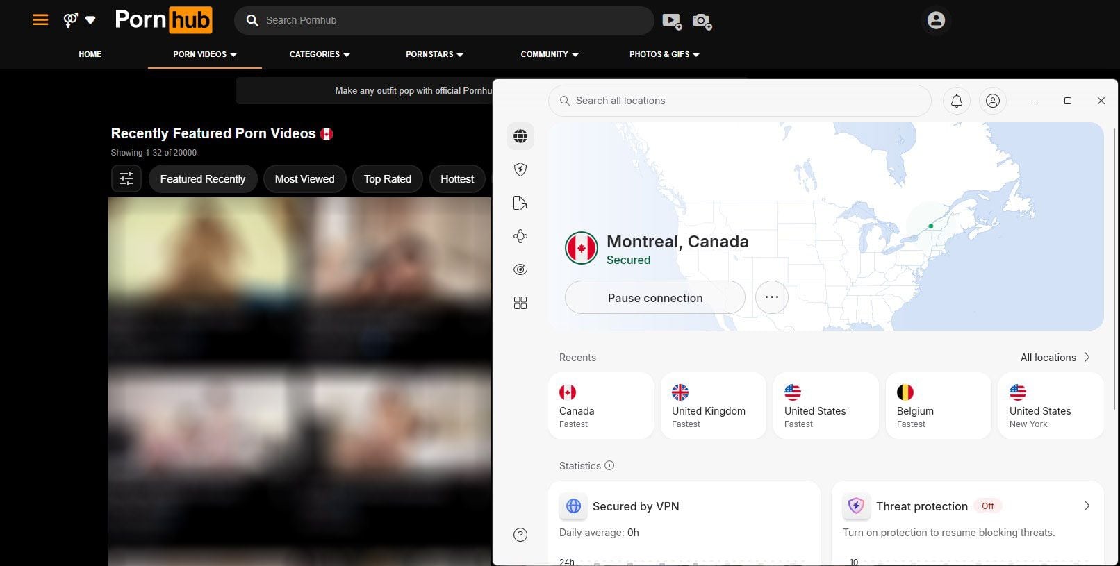
Task: Click the green server dot on the map
Action: tap(930, 226)
